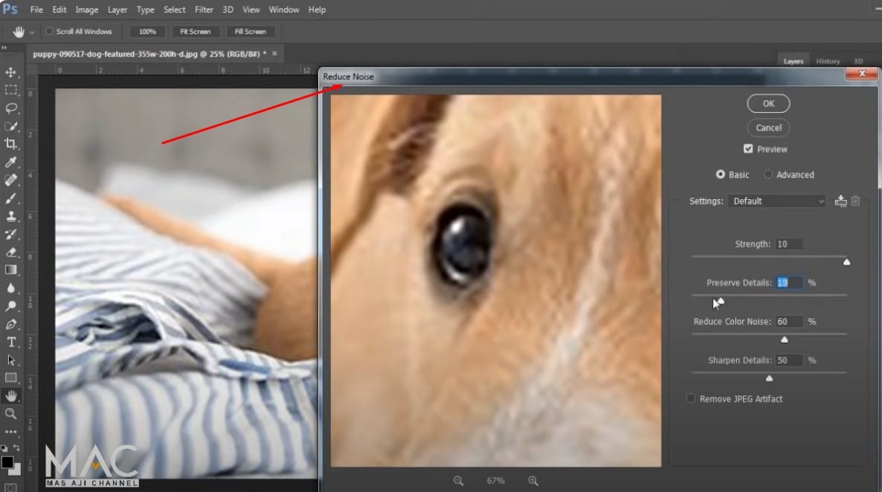The height and width of the screenshot is (492, 882).
Task: Open the File menu
Action: pyautogui.click(x=36, y=10)
